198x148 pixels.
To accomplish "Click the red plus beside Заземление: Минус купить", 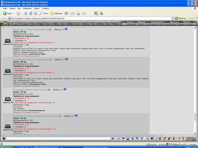I will tap(12, 74).
